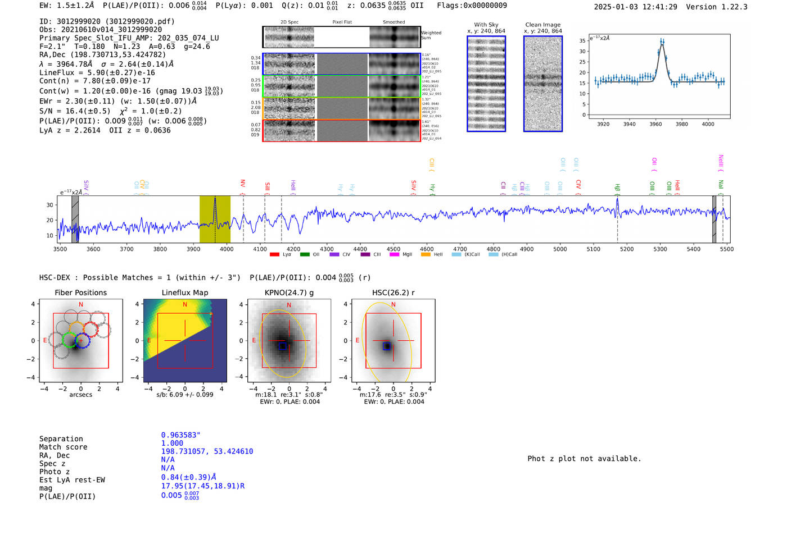Click the s/b: 6.09 +/- 0.099 caption

tap(185, 395)
